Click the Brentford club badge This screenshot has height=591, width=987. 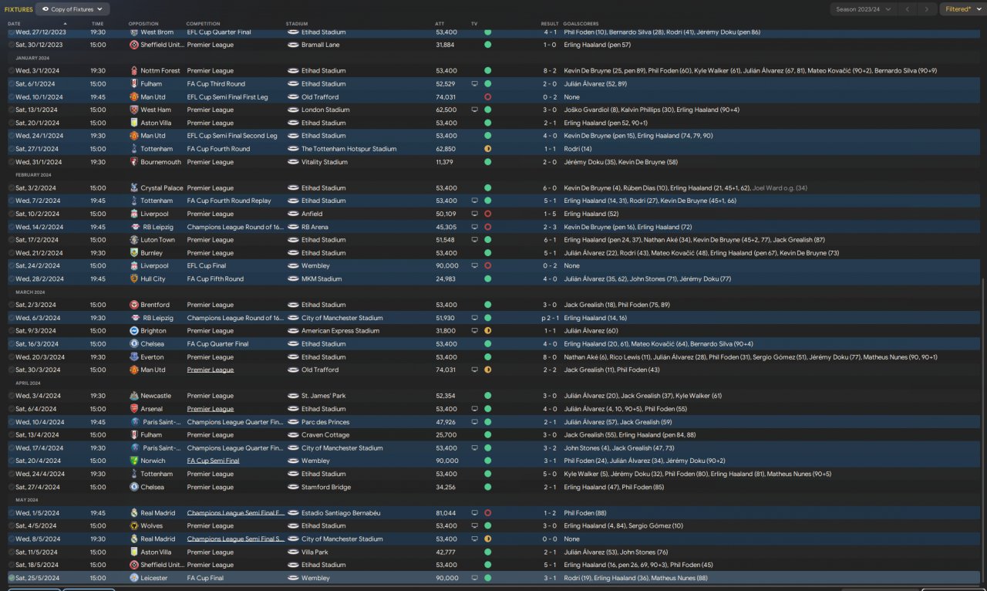pos(134,305)
